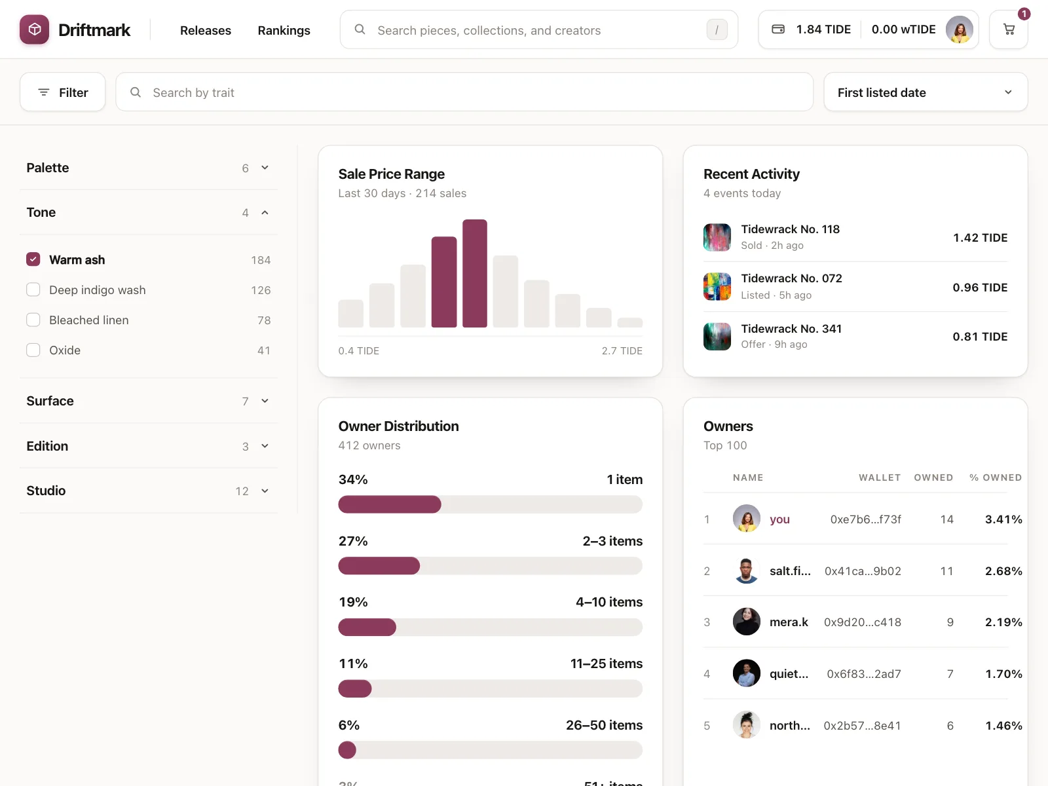Open mera.k owner profile name

(789, 622)
